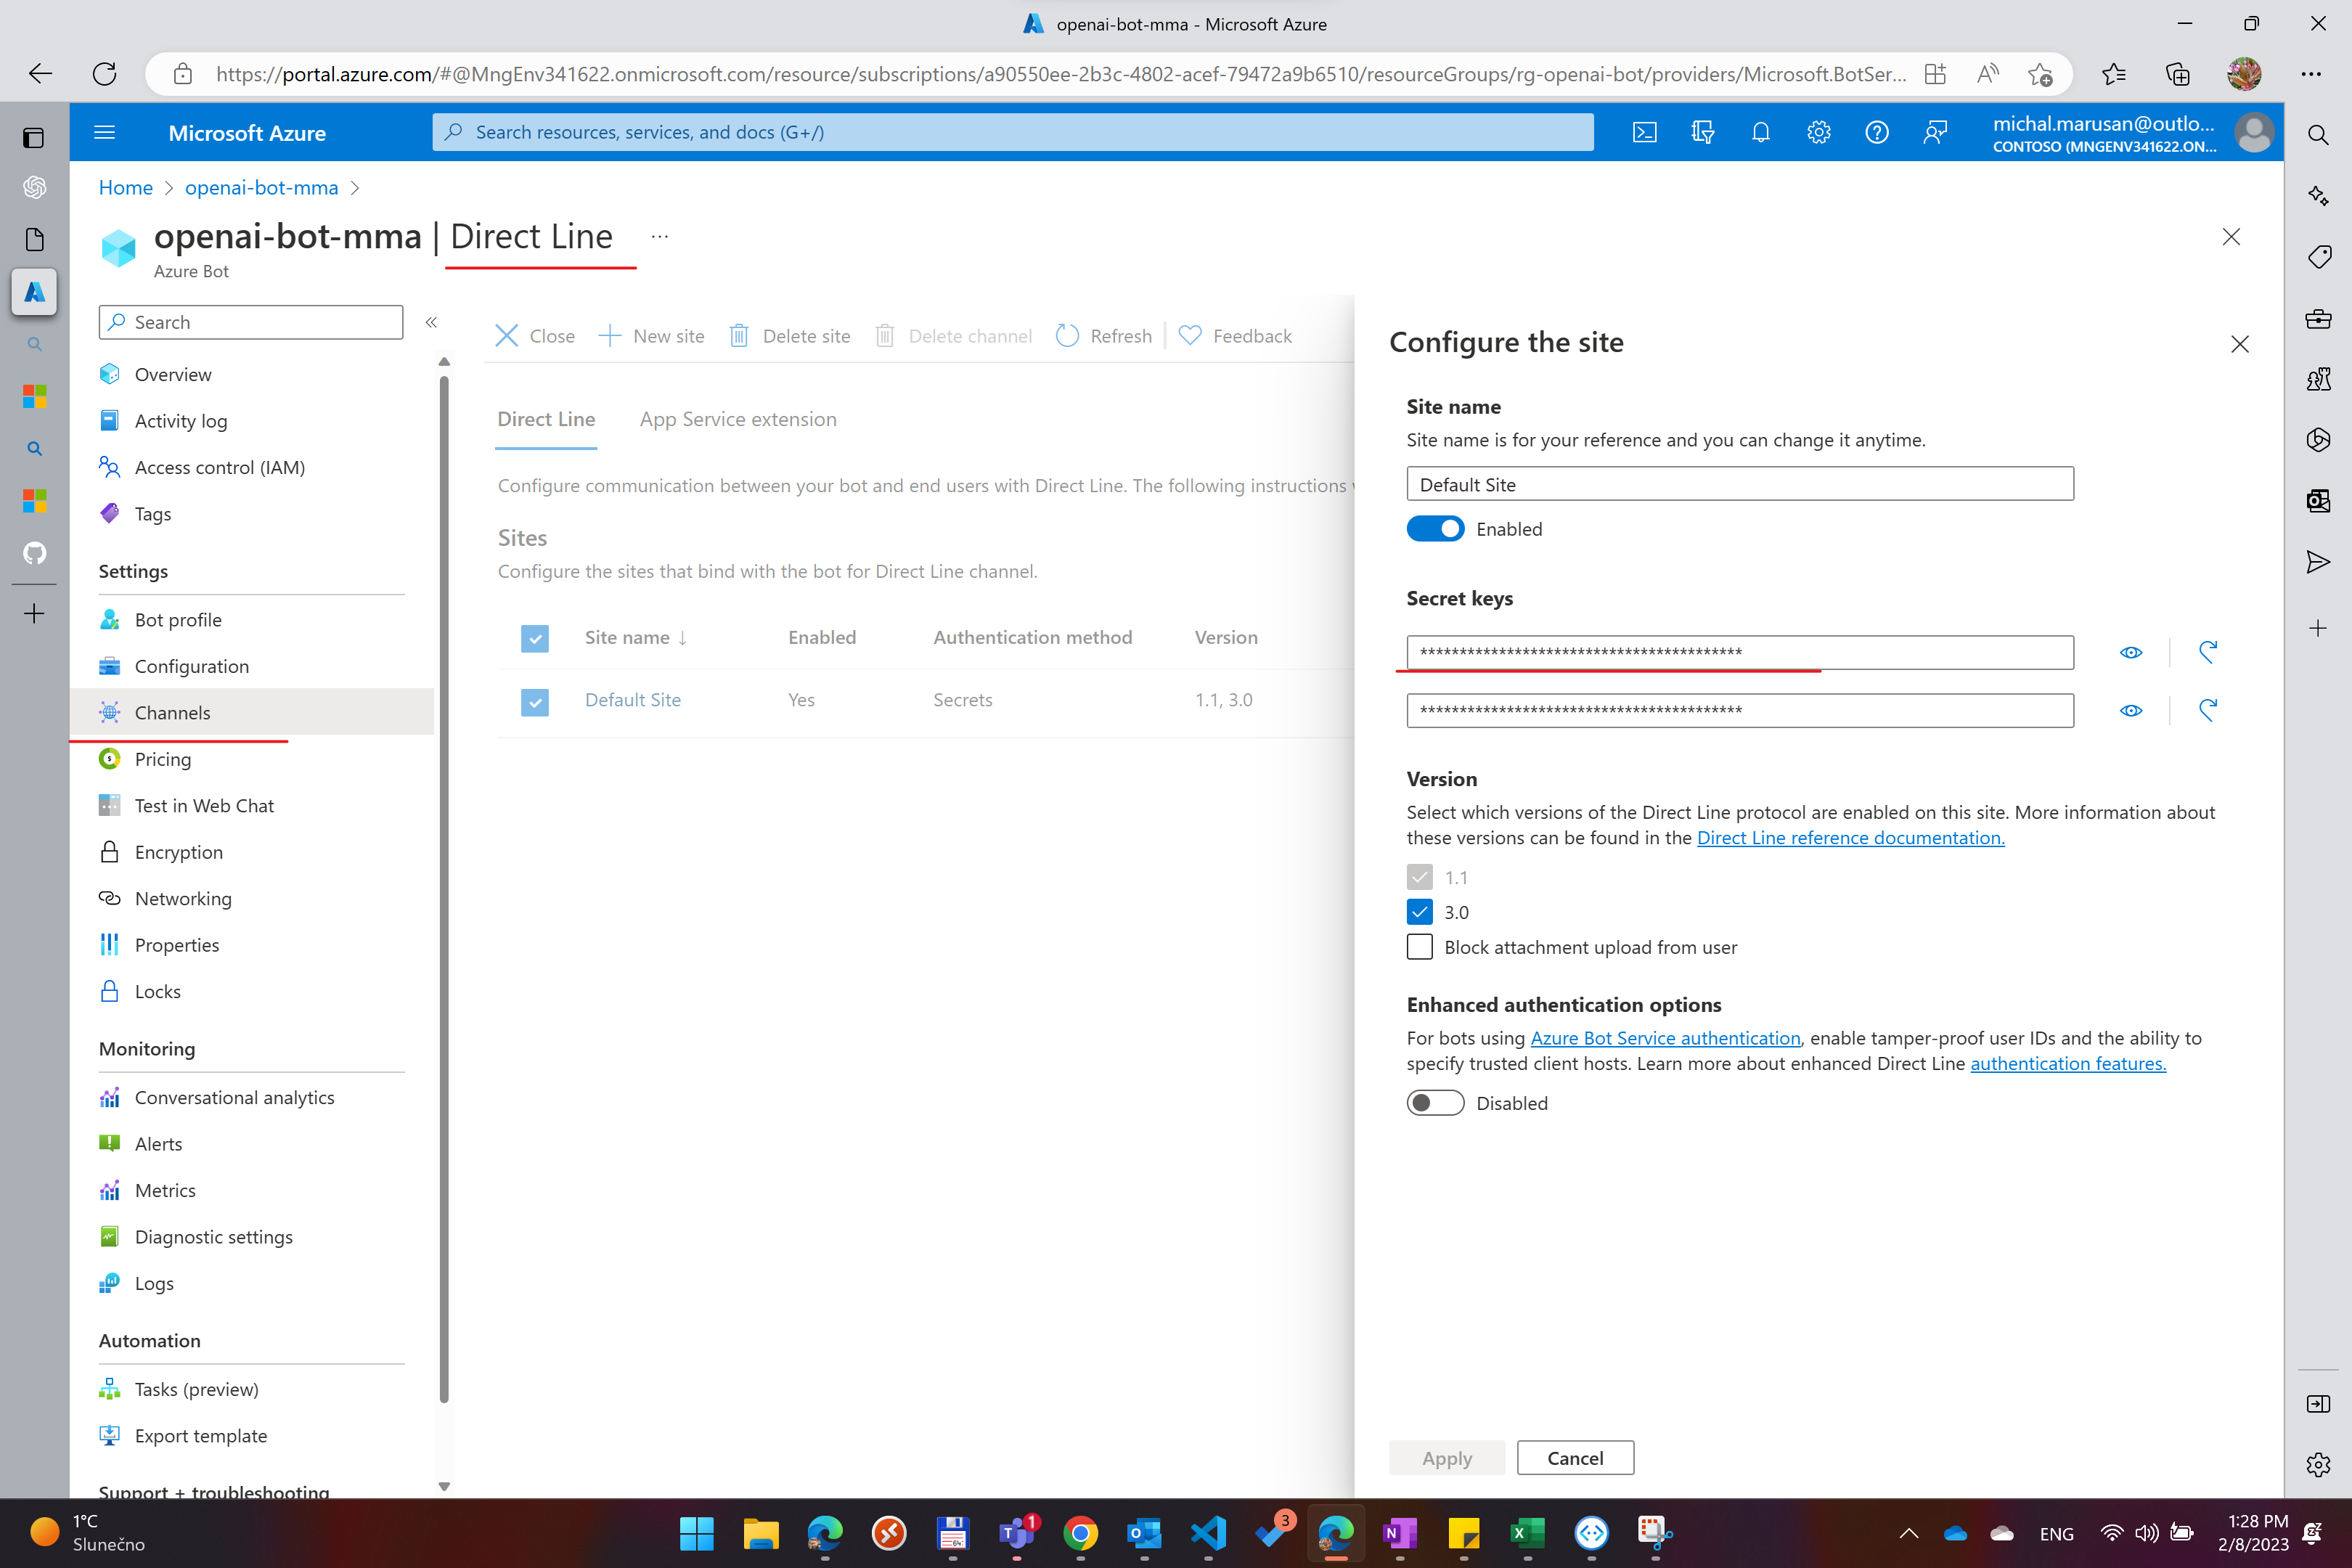Open the notifications bell
The width and height of the screenshot is (2352, 1568).
[x=1760, y=132]
